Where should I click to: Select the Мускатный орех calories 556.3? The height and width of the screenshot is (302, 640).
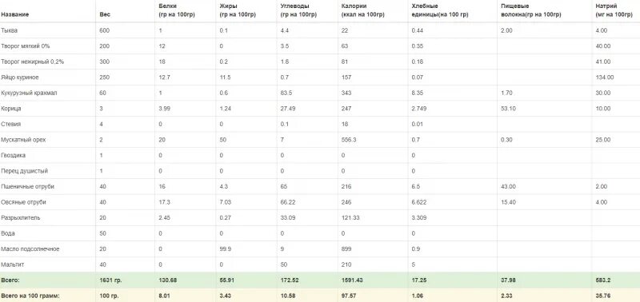coord(349,140)
